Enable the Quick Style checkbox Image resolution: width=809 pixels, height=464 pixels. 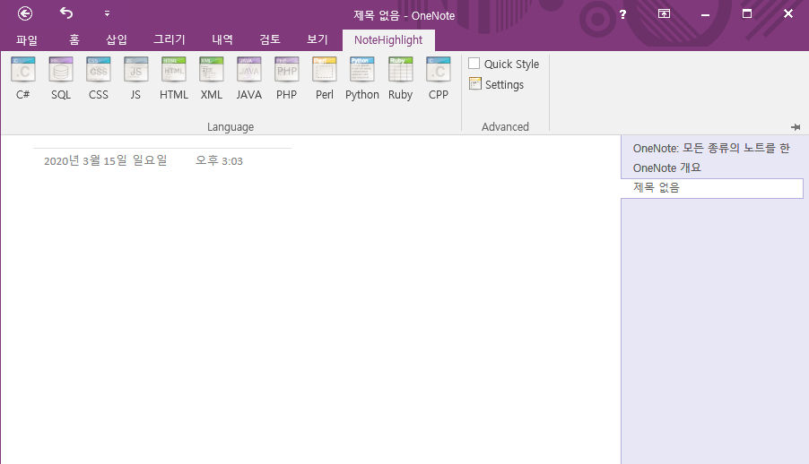(474, 64)
